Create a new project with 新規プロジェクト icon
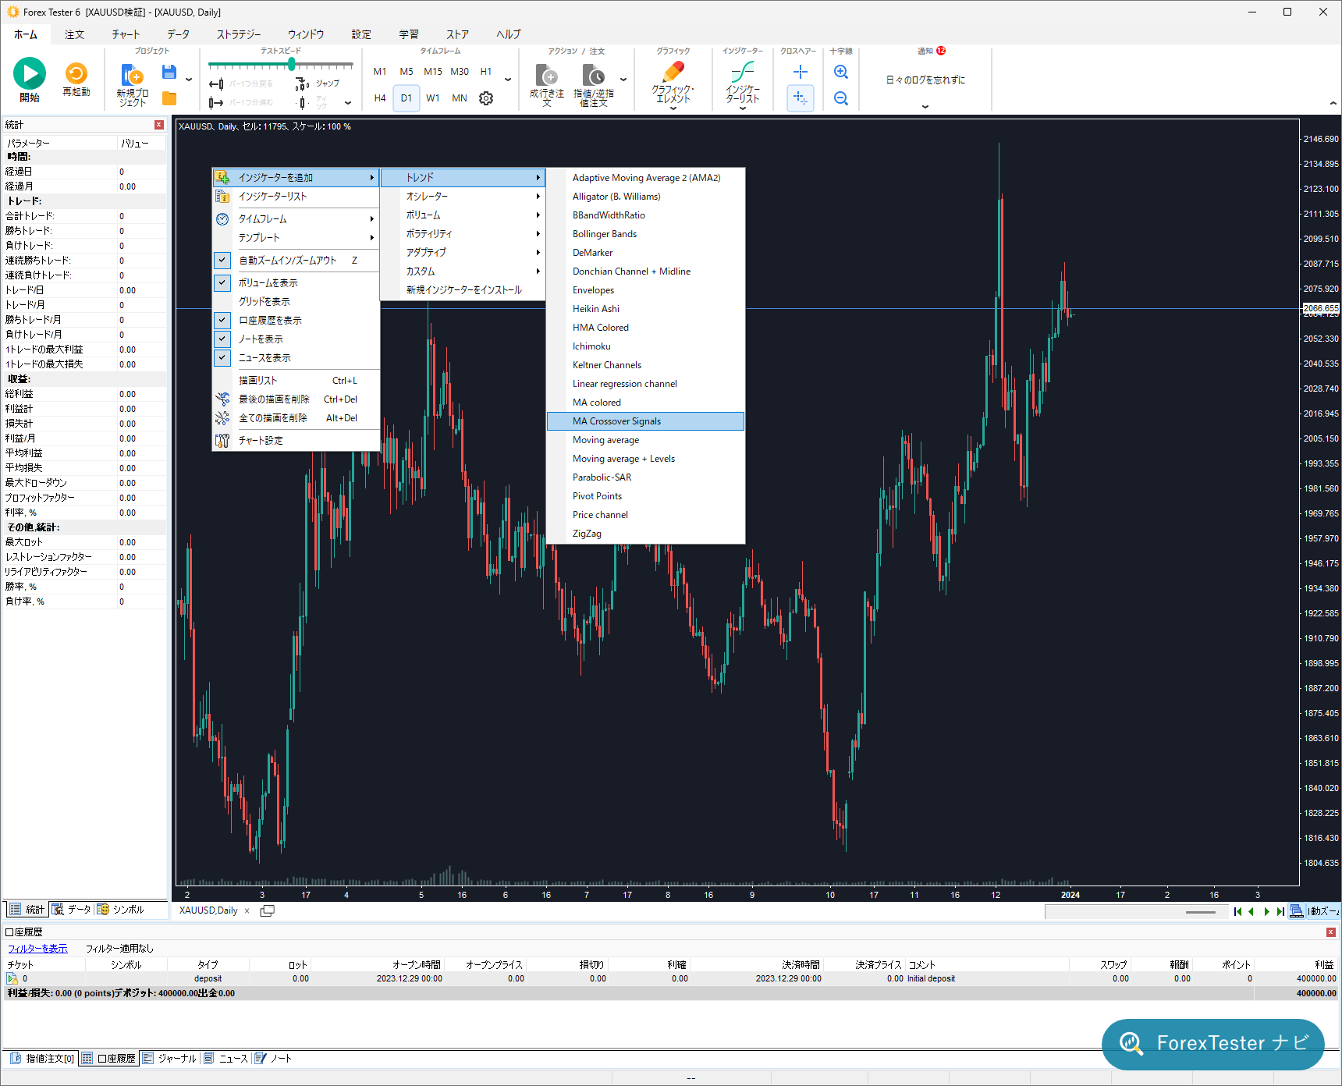 point(132,75)
